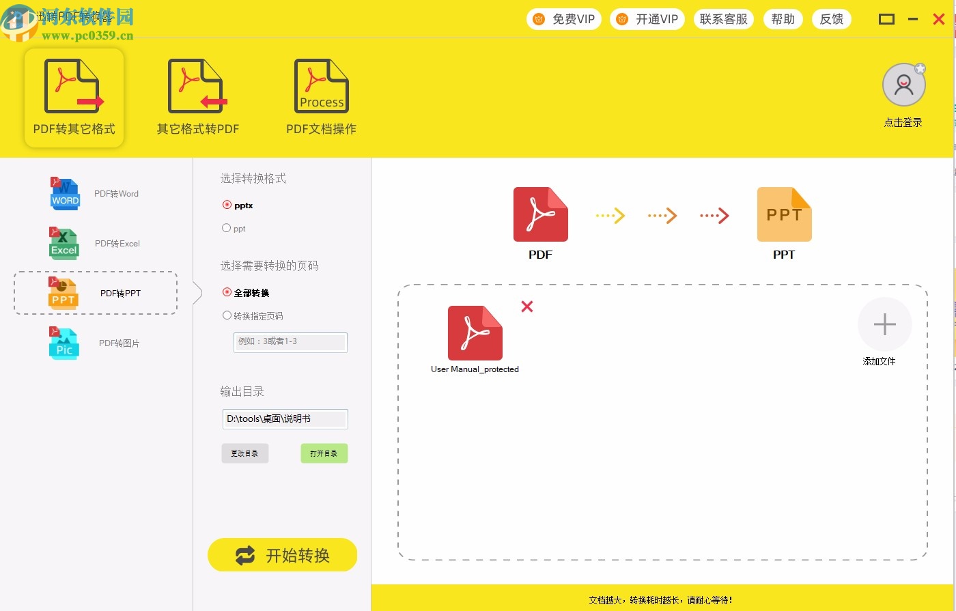The width and height of the screenshot is (956, 611).
Task: Select the PDF转Excel conversion tool
Action: 96,243
